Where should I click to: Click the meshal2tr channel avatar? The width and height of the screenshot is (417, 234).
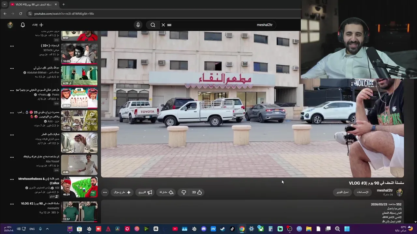click(x=400, y=192)
